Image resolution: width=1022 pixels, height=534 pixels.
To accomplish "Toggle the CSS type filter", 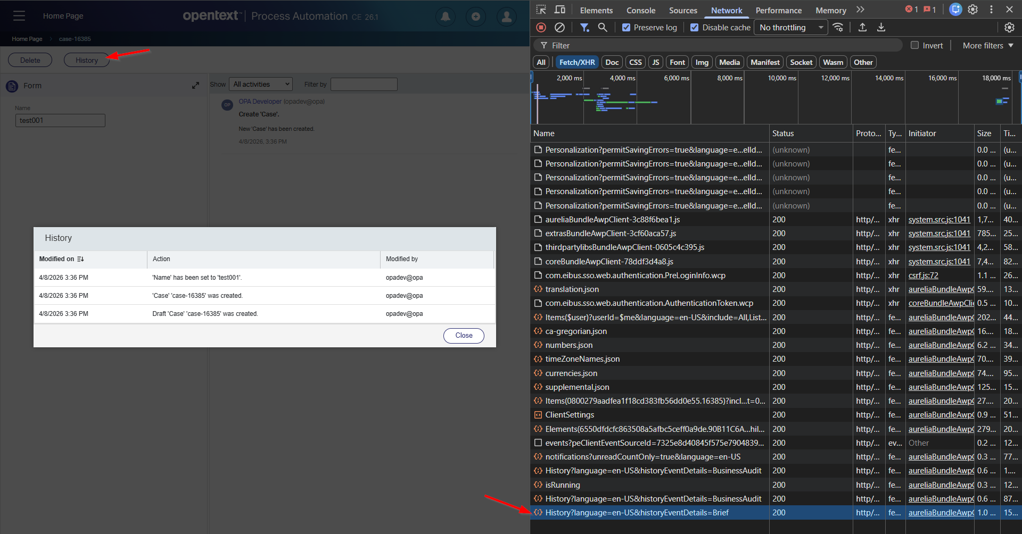I will [636, 62].
